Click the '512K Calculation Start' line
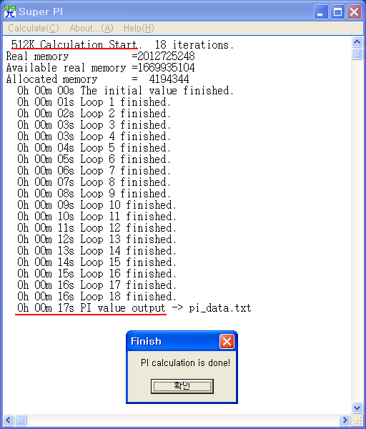 tap(122, 44)
